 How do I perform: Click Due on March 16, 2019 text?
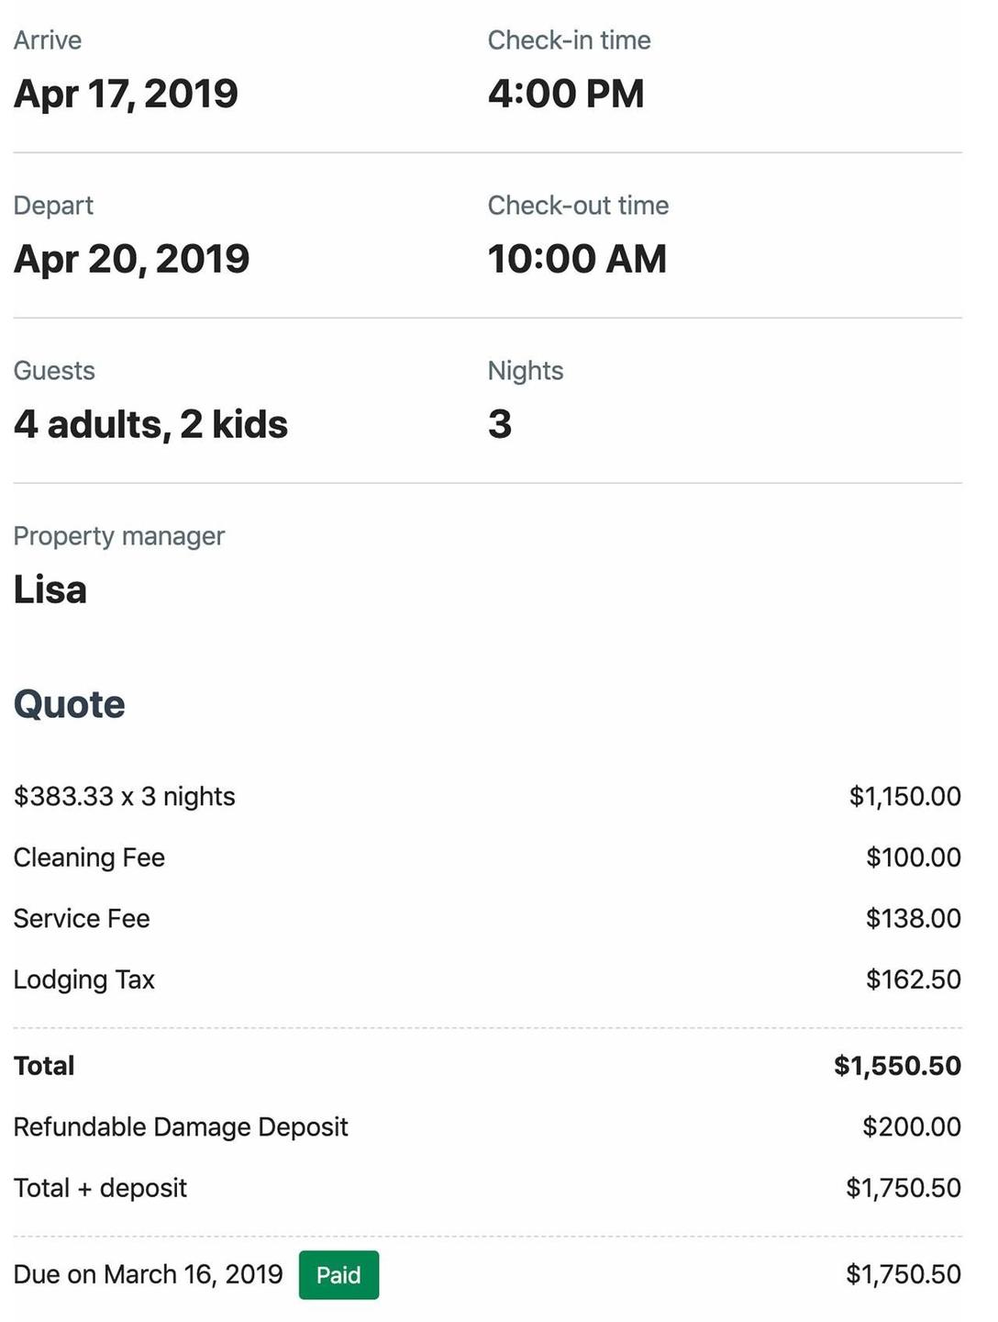click(149, 1274)
